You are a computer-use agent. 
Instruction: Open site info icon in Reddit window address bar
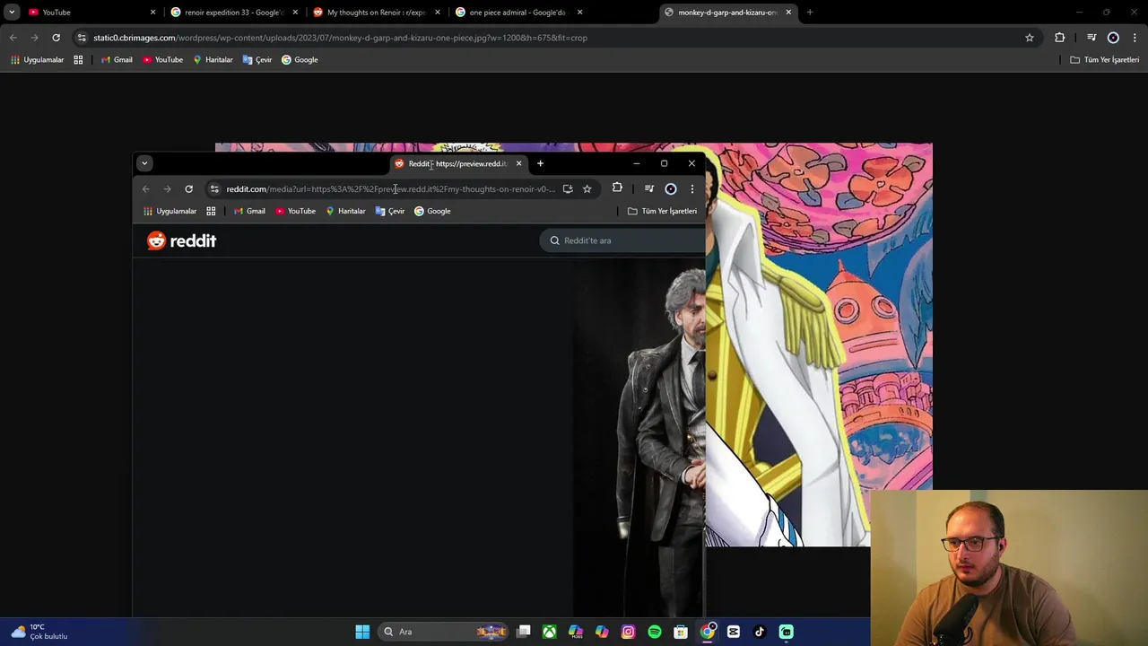pos(213,188)
